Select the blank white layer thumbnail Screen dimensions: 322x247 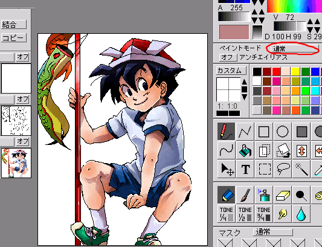16,79
